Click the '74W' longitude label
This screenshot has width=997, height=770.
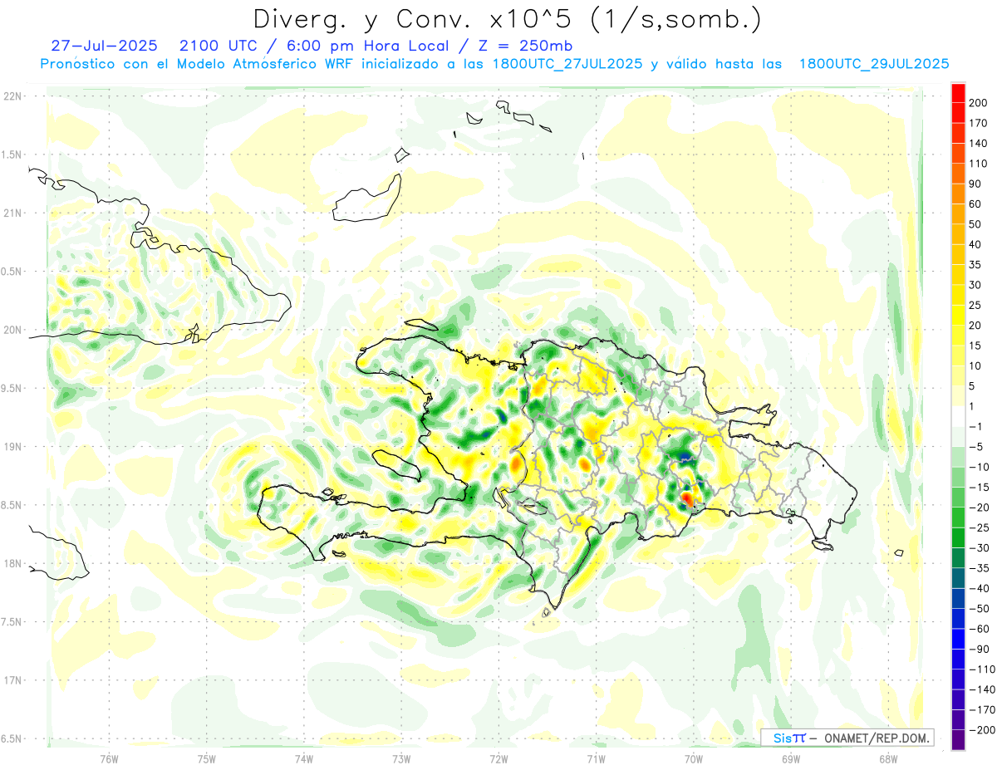pyautogui.click(x=303, y=758)
